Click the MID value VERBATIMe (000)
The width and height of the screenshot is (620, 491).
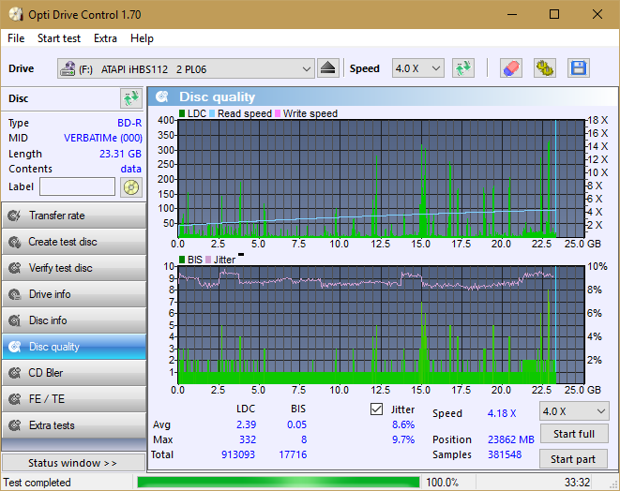tap(103, 139)
